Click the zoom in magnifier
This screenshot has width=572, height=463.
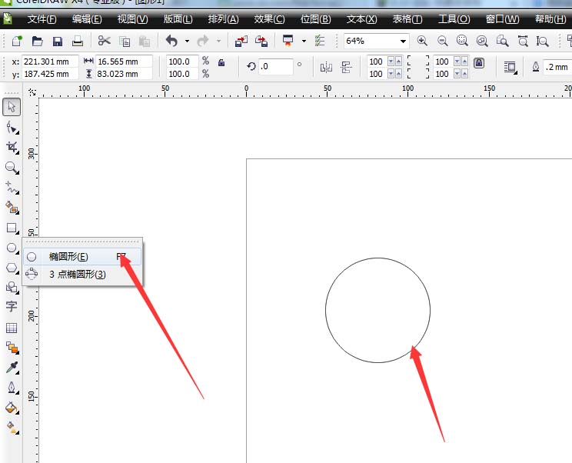click(x=422, y=41)
